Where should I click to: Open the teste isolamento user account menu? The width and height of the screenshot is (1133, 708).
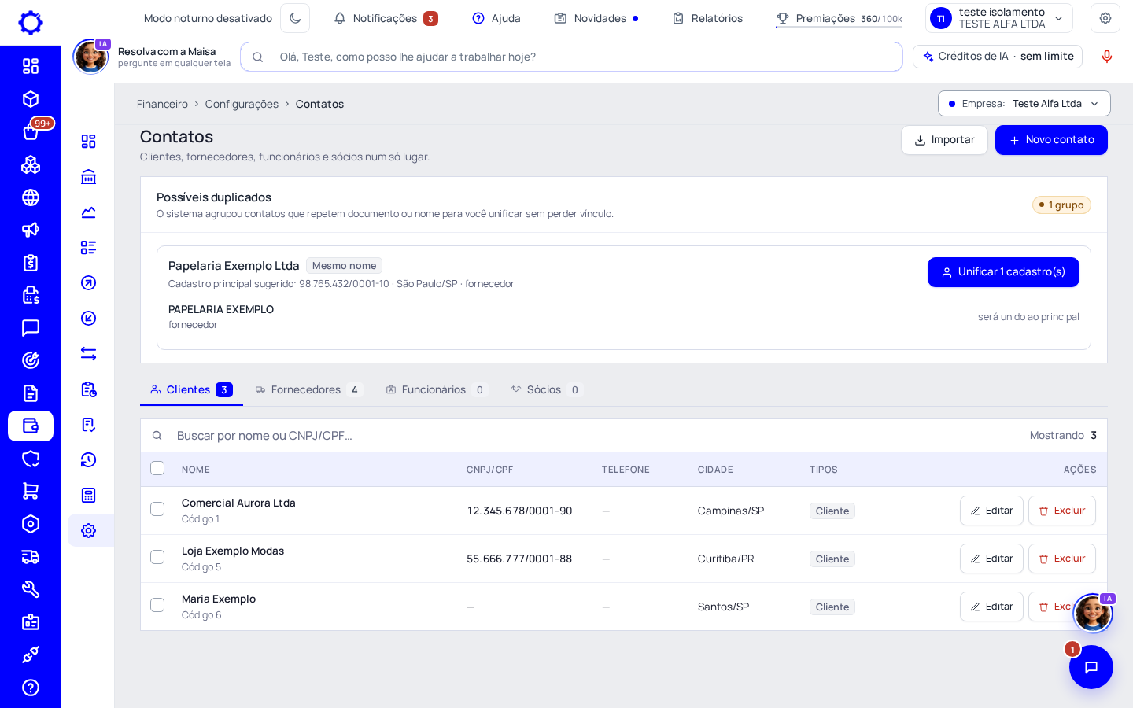coord(999,18)
